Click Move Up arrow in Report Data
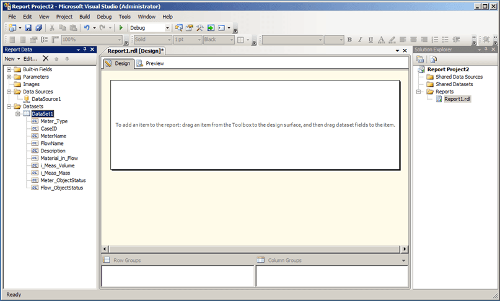The height and width of the screenshot is (301, 500). pyautogui.click(x=56, y=59)
